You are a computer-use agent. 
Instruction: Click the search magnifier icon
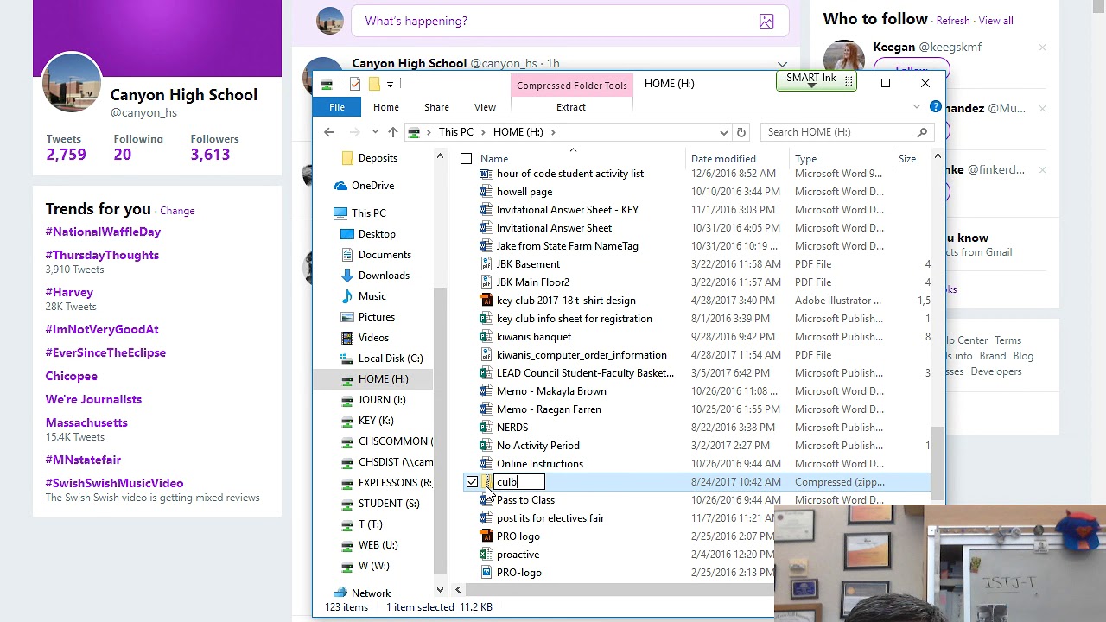point(922,132)
